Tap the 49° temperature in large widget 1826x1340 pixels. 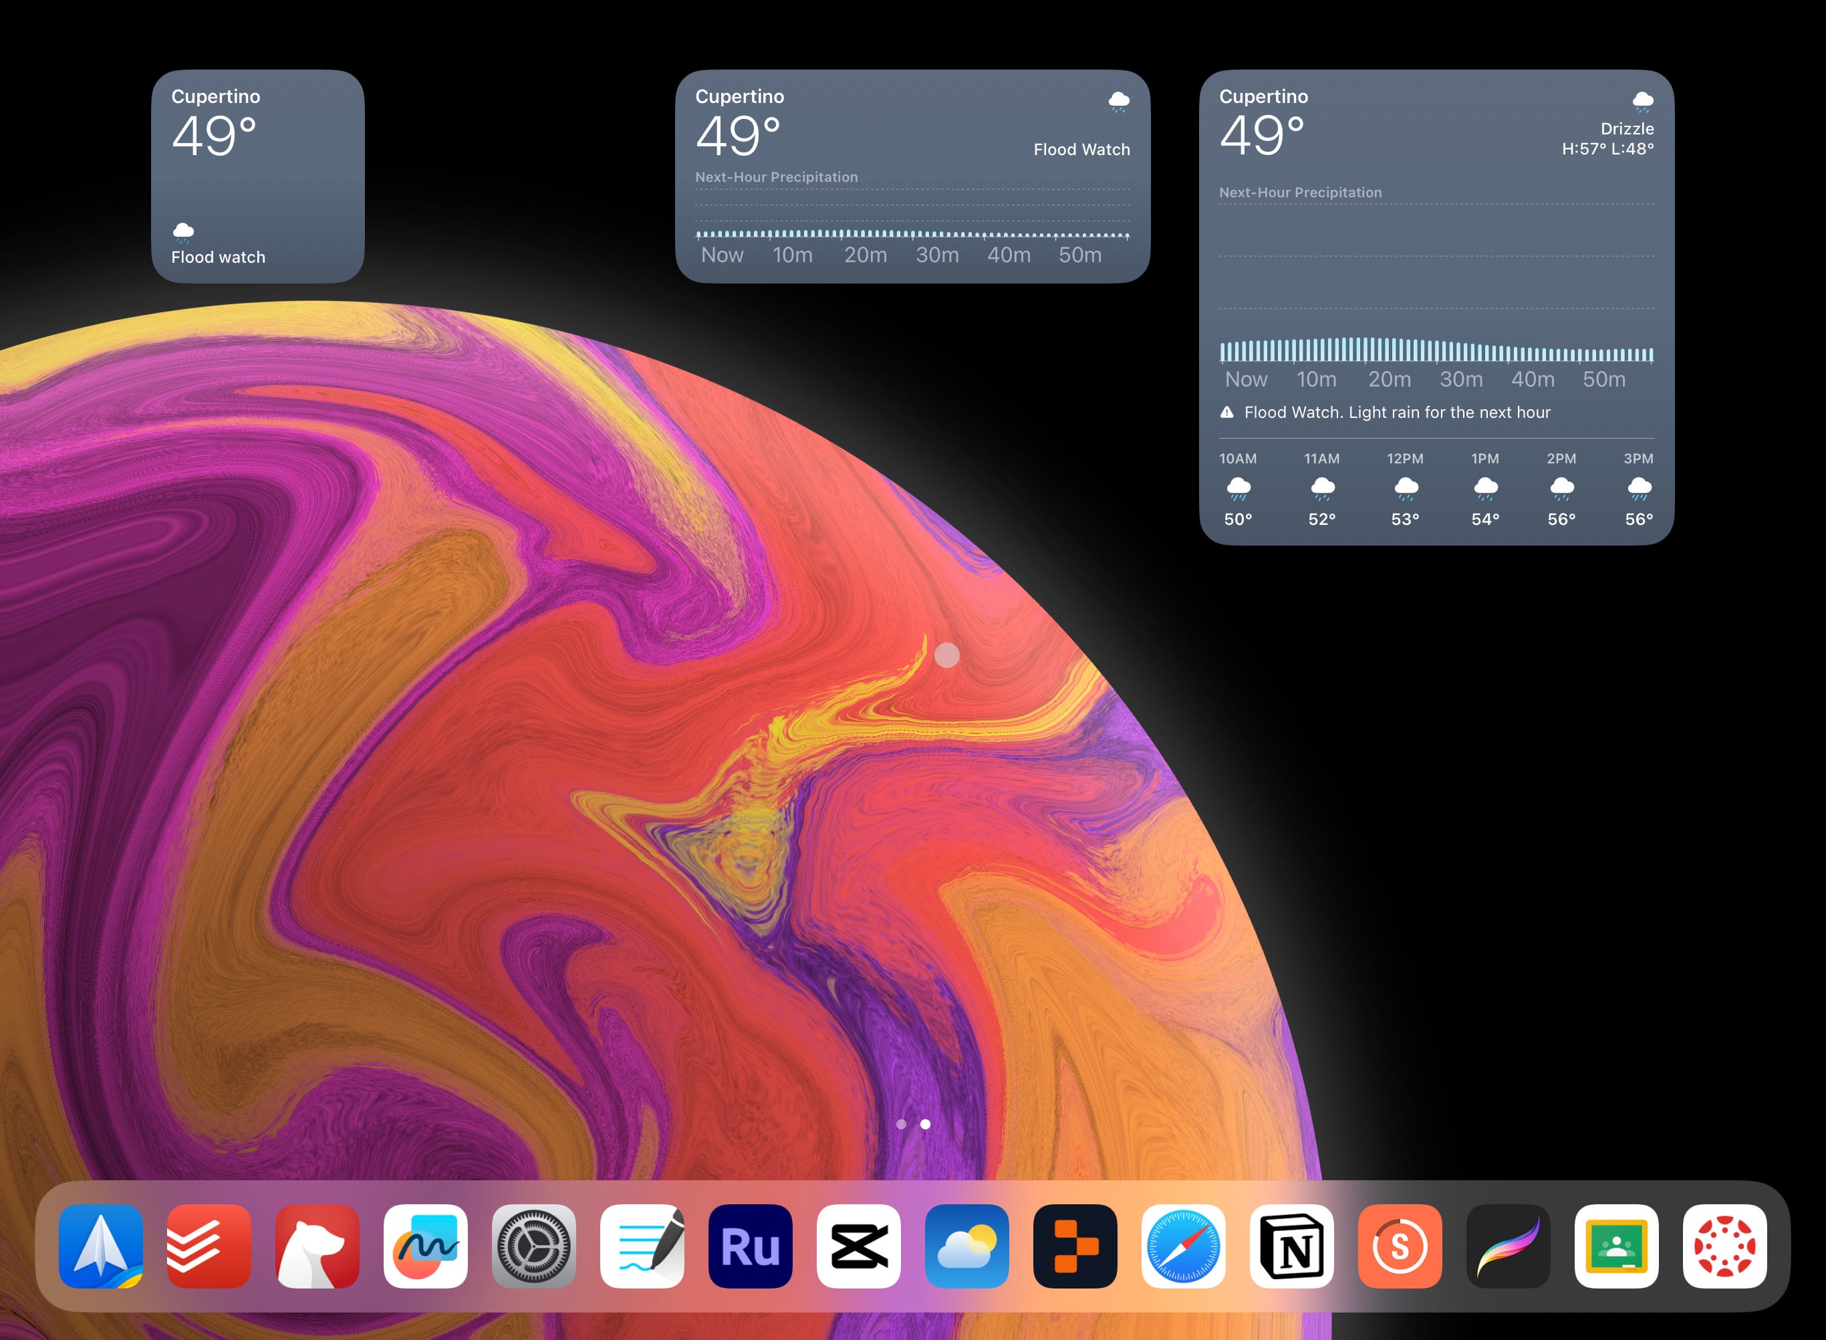pyautogui.click(x=1262, y=136)
